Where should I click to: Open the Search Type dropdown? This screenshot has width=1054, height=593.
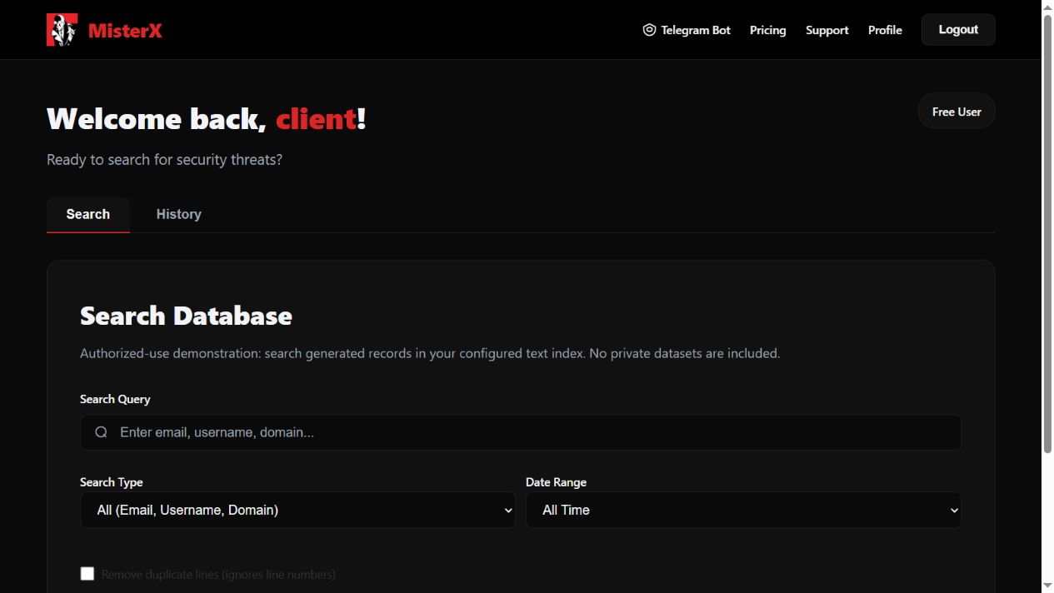(x=297, y=510)
